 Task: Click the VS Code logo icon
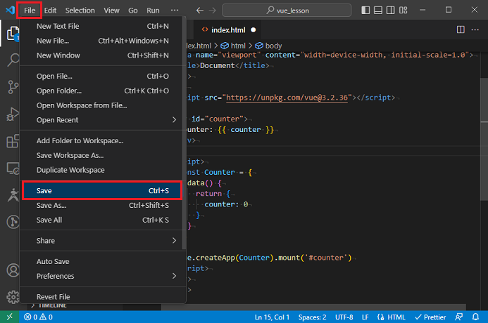click(x=11, y=10)
